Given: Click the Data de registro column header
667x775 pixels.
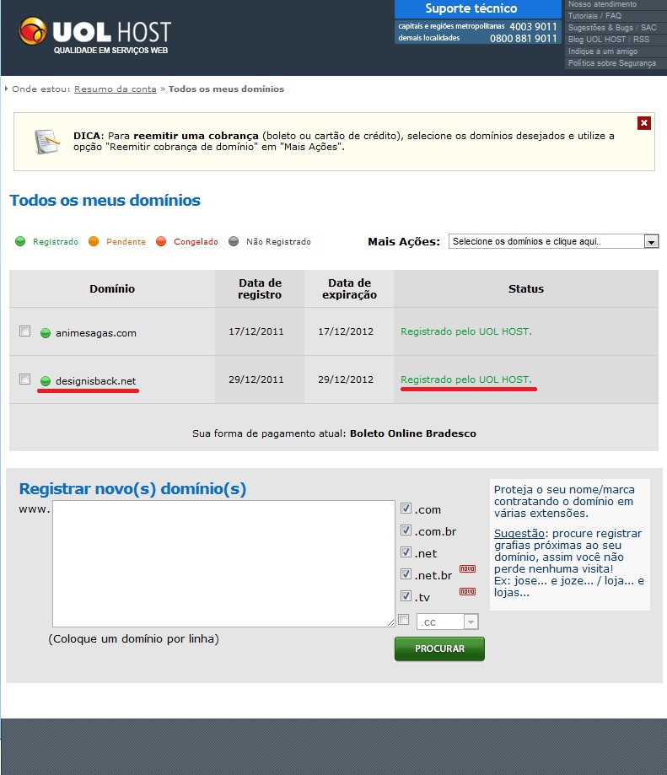Looking at the screenshot, I should tap(260, 288).
